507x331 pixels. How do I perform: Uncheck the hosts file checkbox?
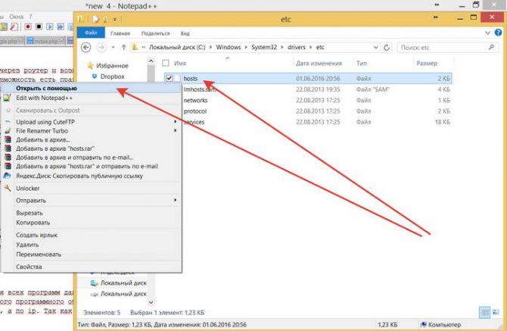[x=168, y=79]
